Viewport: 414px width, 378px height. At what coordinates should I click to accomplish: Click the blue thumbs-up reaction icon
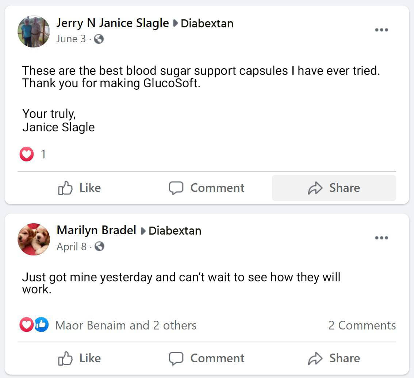(42, 325)
